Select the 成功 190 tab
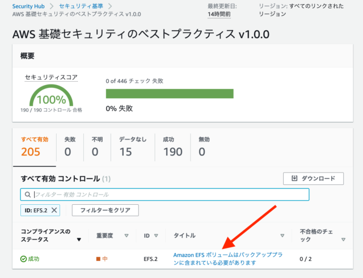The image size is (363, 278). 172,147
